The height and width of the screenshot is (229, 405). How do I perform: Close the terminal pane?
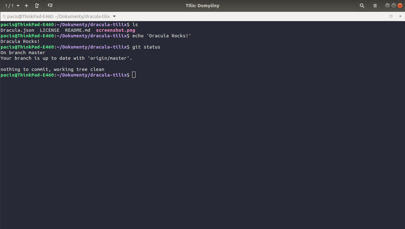[x=400, y=16]
